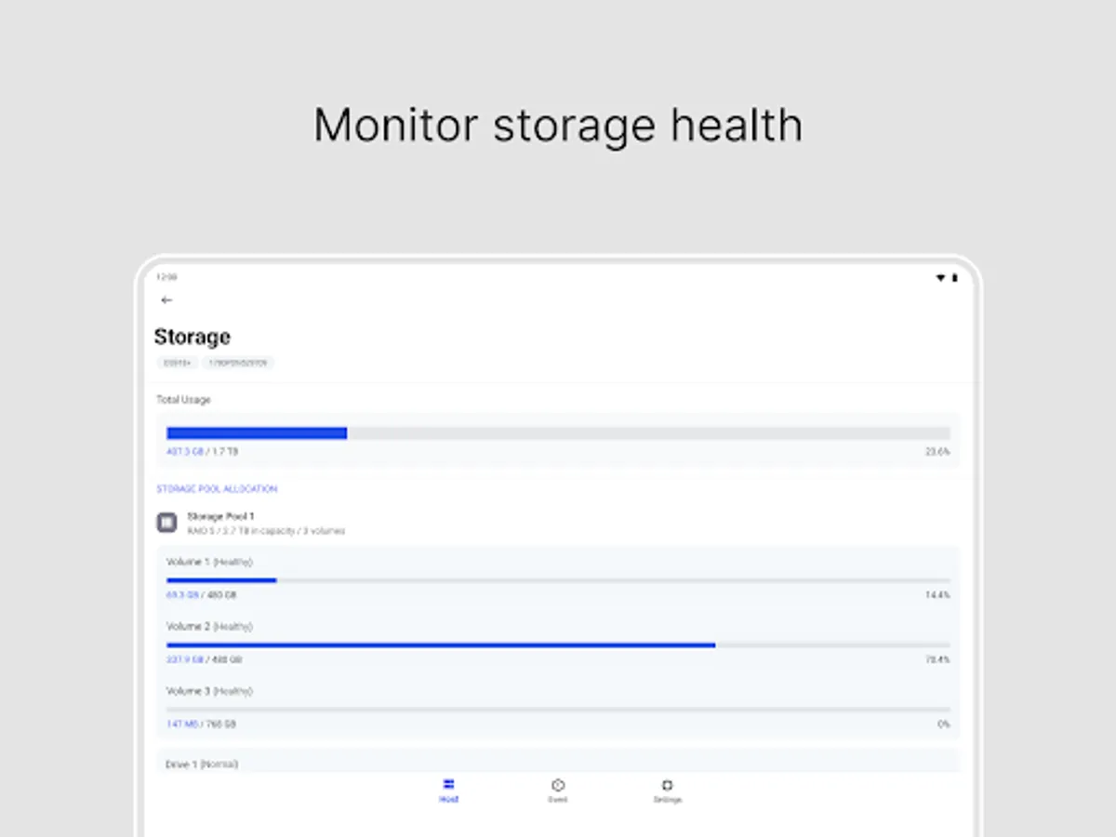Open the Settings gear icon

(668, 785)
